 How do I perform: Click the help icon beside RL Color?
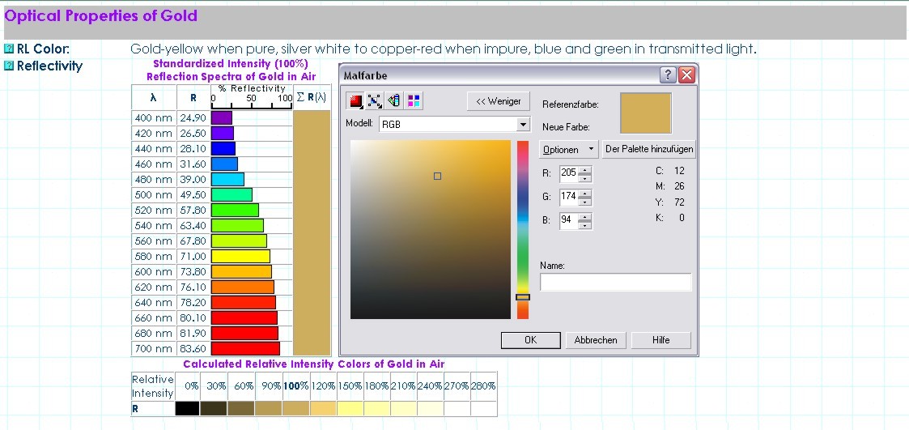click(x=9, y=49)
